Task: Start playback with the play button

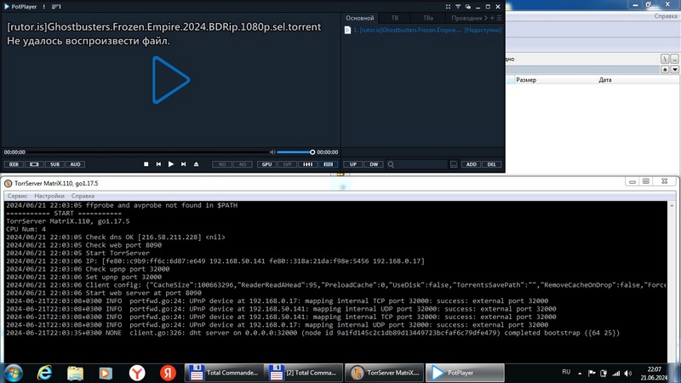Action: point(171,164)
